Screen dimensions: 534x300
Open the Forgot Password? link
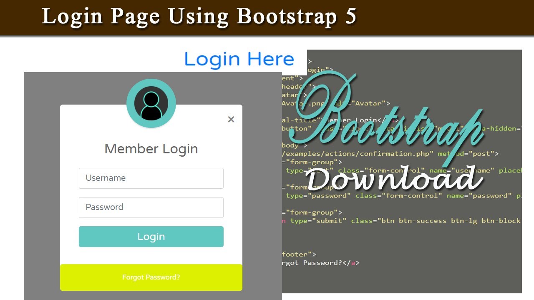point(151,277)
